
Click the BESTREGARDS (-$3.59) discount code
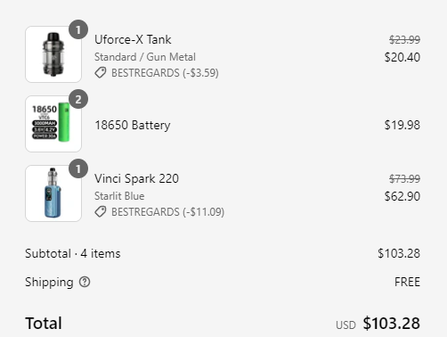coord(165,73)
